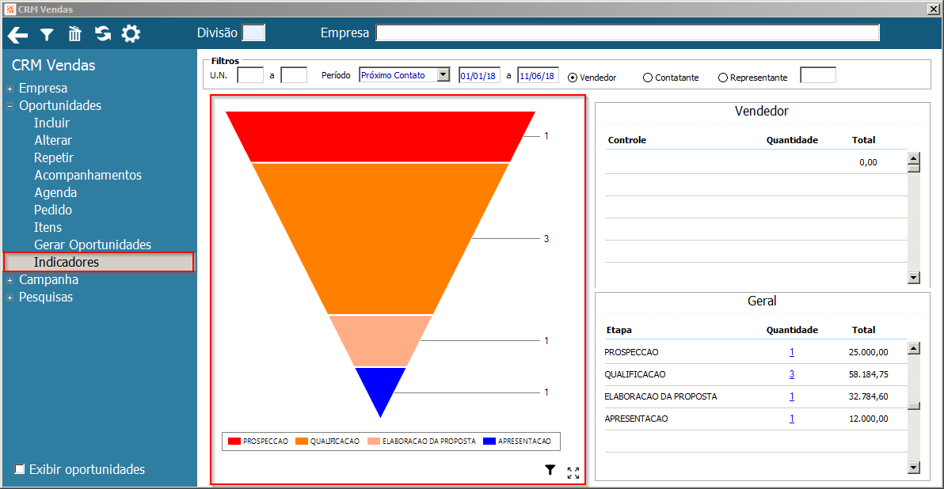Click ELABORACAO DA PROPOSTA legend swatch
The image size is (944, 489).
(x=374, y=441)
